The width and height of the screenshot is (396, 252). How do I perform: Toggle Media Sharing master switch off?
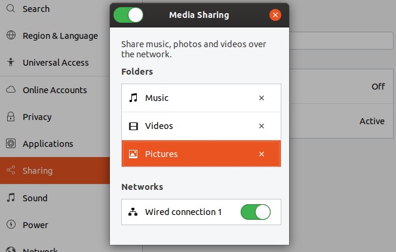128,14
